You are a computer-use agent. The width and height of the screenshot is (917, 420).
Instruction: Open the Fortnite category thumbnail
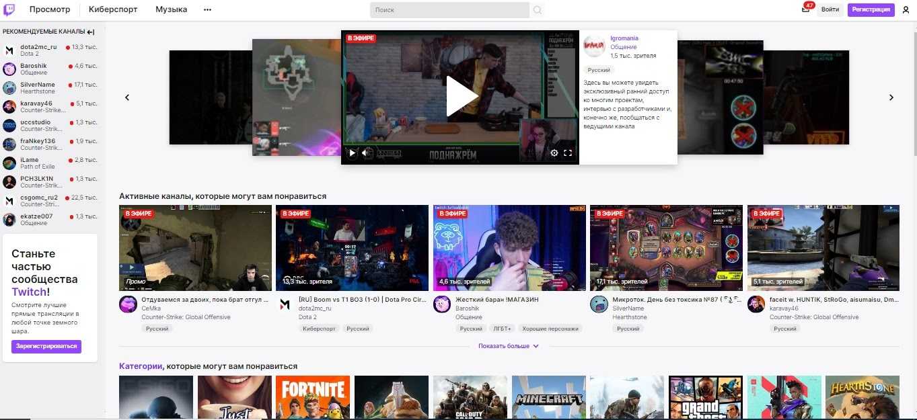click(x=313, y=397)
